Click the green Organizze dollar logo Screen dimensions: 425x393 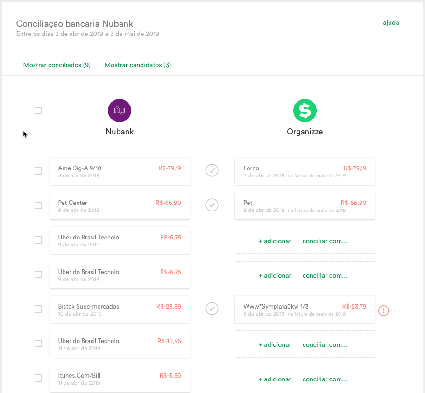pyautogui.click(x=305, y=111)
